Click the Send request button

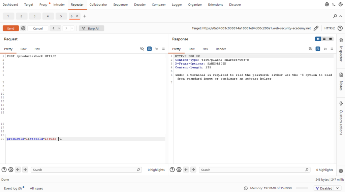[x=10, y=28]
